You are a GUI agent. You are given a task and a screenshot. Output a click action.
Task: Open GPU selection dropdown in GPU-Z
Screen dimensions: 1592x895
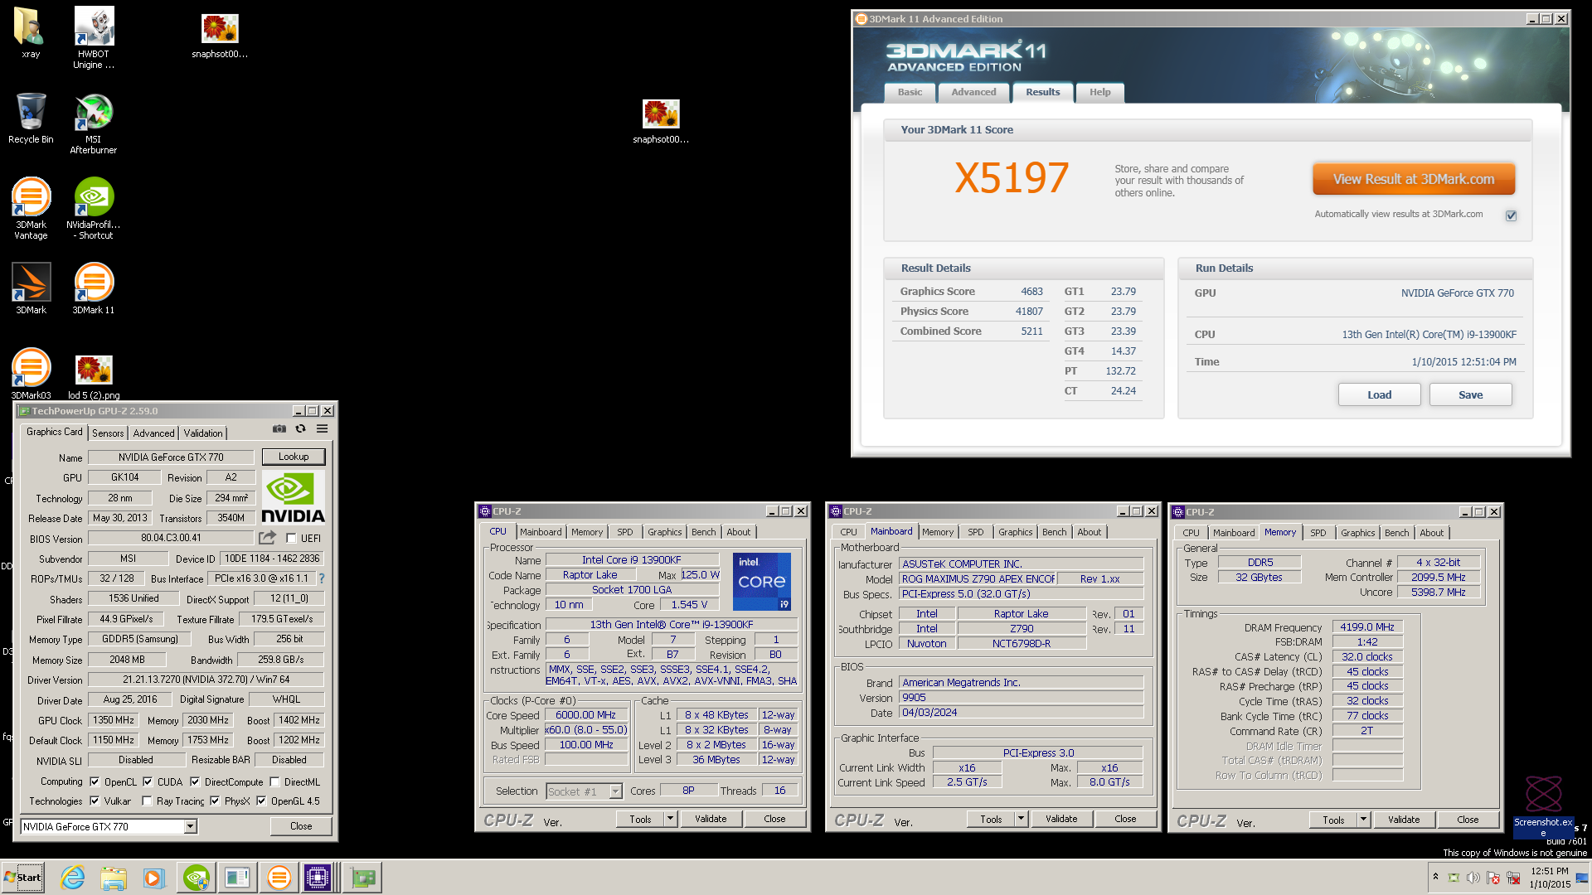[x=190, y=826]
